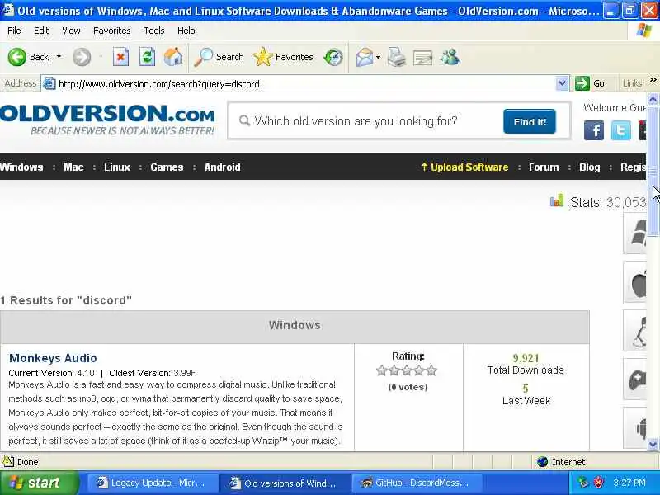Click the Stats bar chart icon
The width and height of the screenshot is (660, 495).
[556, 200]
